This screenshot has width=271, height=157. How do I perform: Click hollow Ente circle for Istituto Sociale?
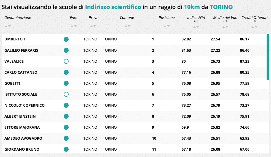(x=66, y=94)
